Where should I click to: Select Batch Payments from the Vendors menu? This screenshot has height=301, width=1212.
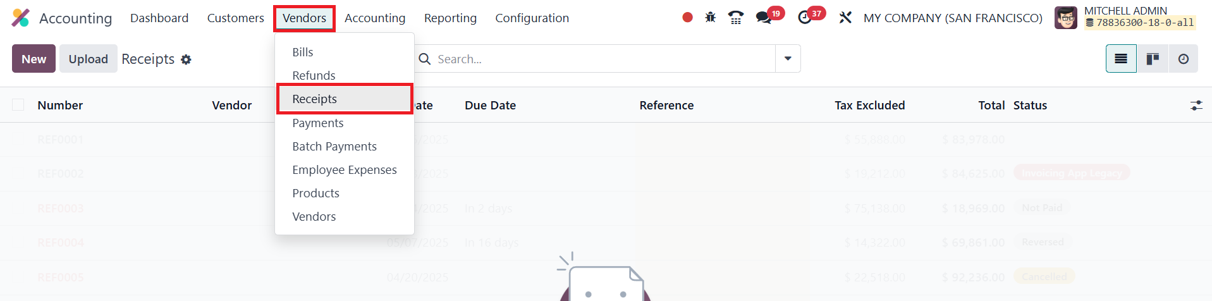pos(334,146)
